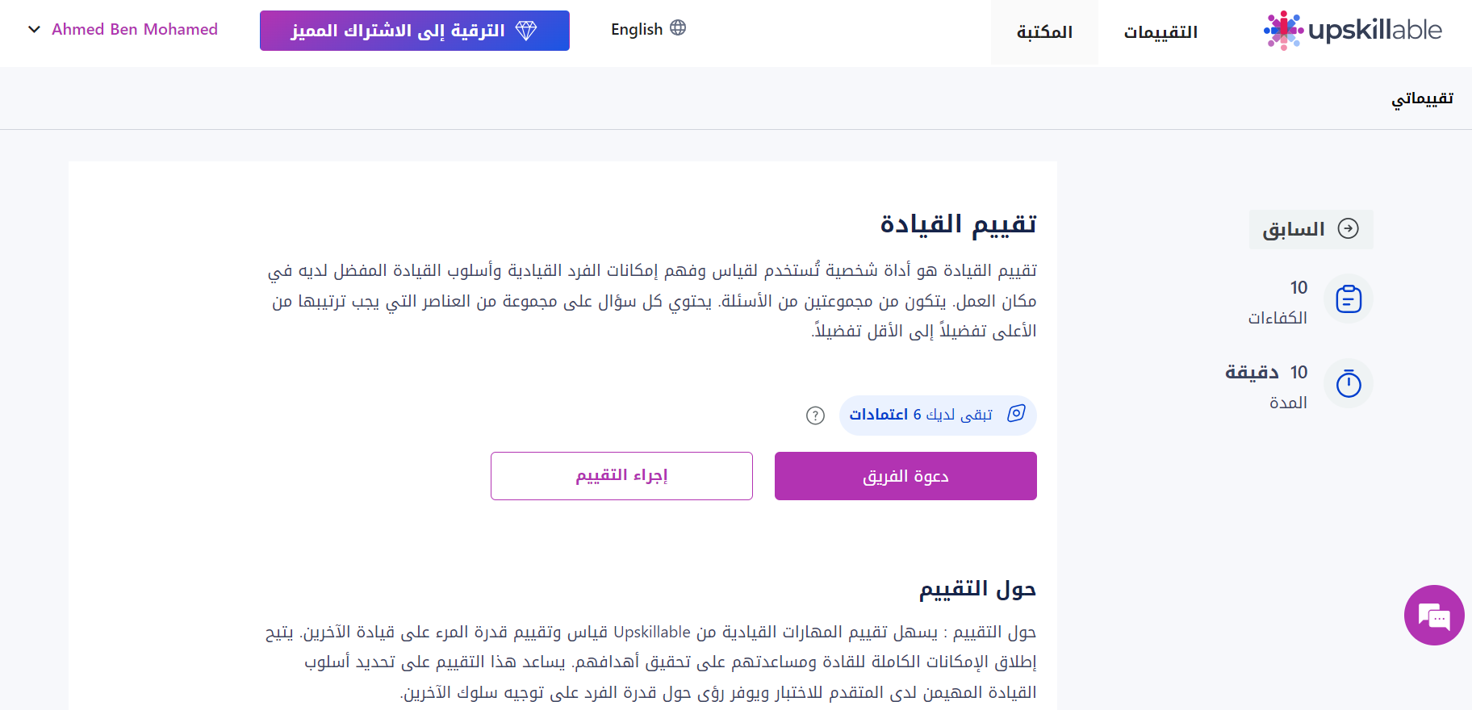Click the الترقية إلى الاشتراك المميز button

[415, 31]
